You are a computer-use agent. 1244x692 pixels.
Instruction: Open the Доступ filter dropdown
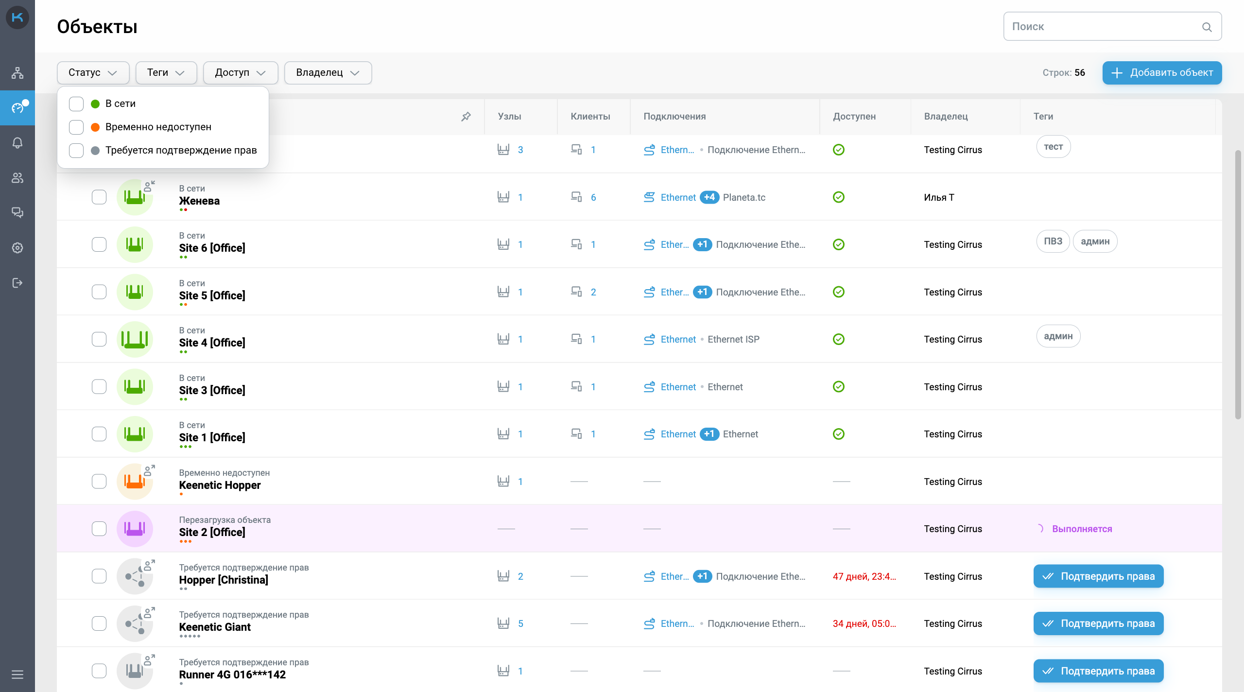[x=240, y=72]
